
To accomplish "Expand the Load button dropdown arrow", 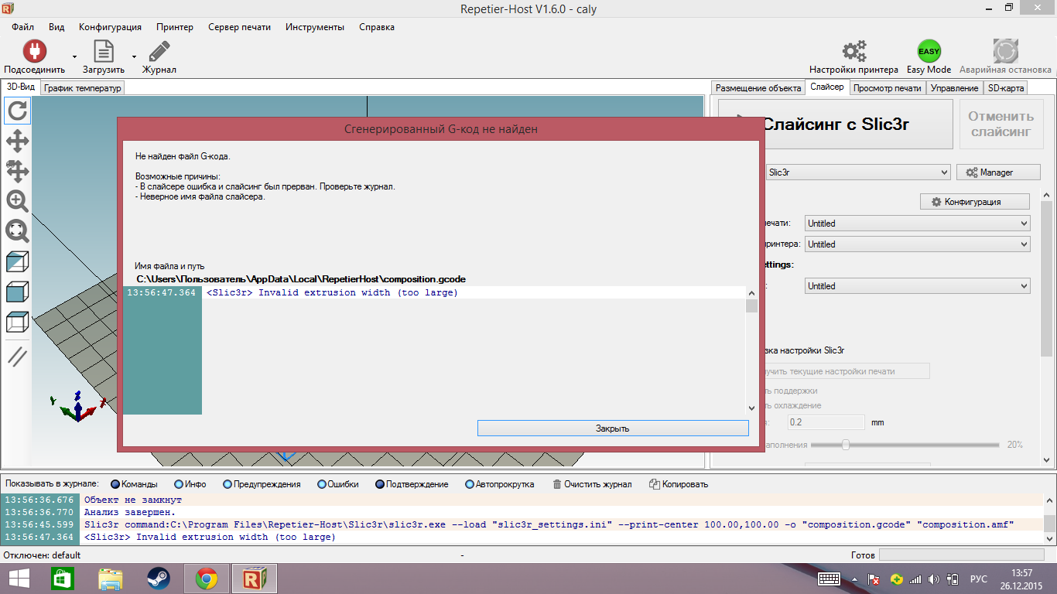I will point(134,56).
